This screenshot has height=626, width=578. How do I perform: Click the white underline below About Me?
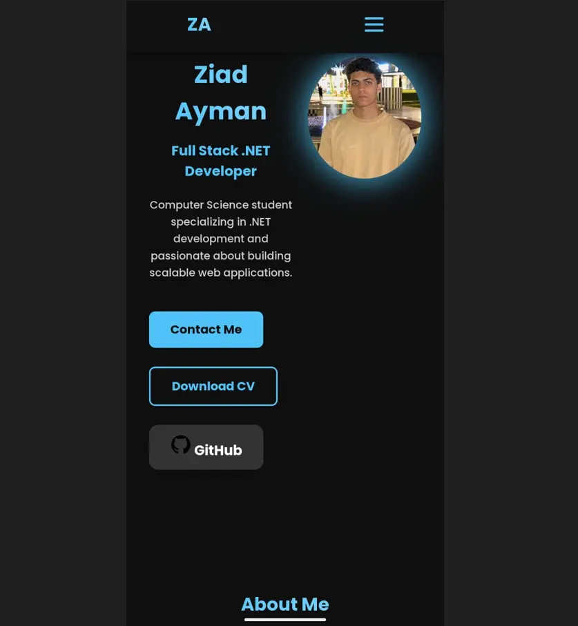(285, 620)
